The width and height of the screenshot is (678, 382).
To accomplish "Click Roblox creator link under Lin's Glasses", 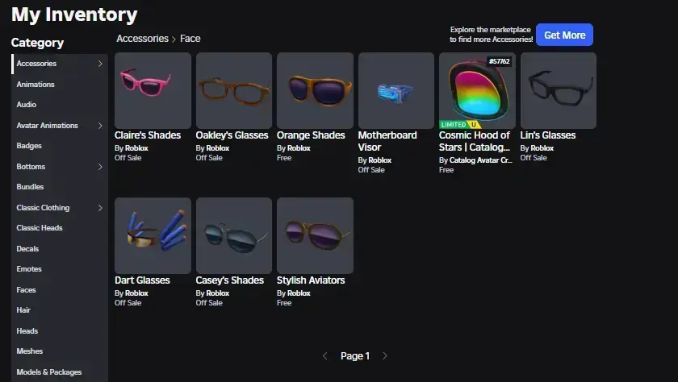I will (542, 148).
